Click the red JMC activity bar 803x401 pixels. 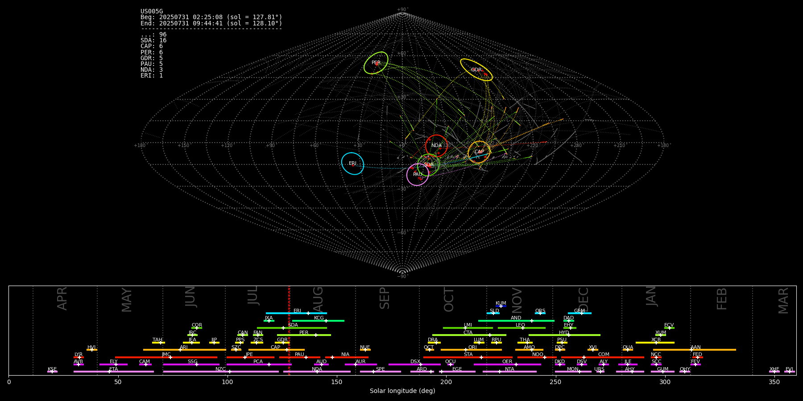(x=166, y=357)
